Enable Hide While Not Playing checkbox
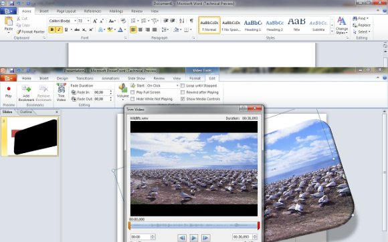Screen dimensions: 388x242 click(132, 99)
